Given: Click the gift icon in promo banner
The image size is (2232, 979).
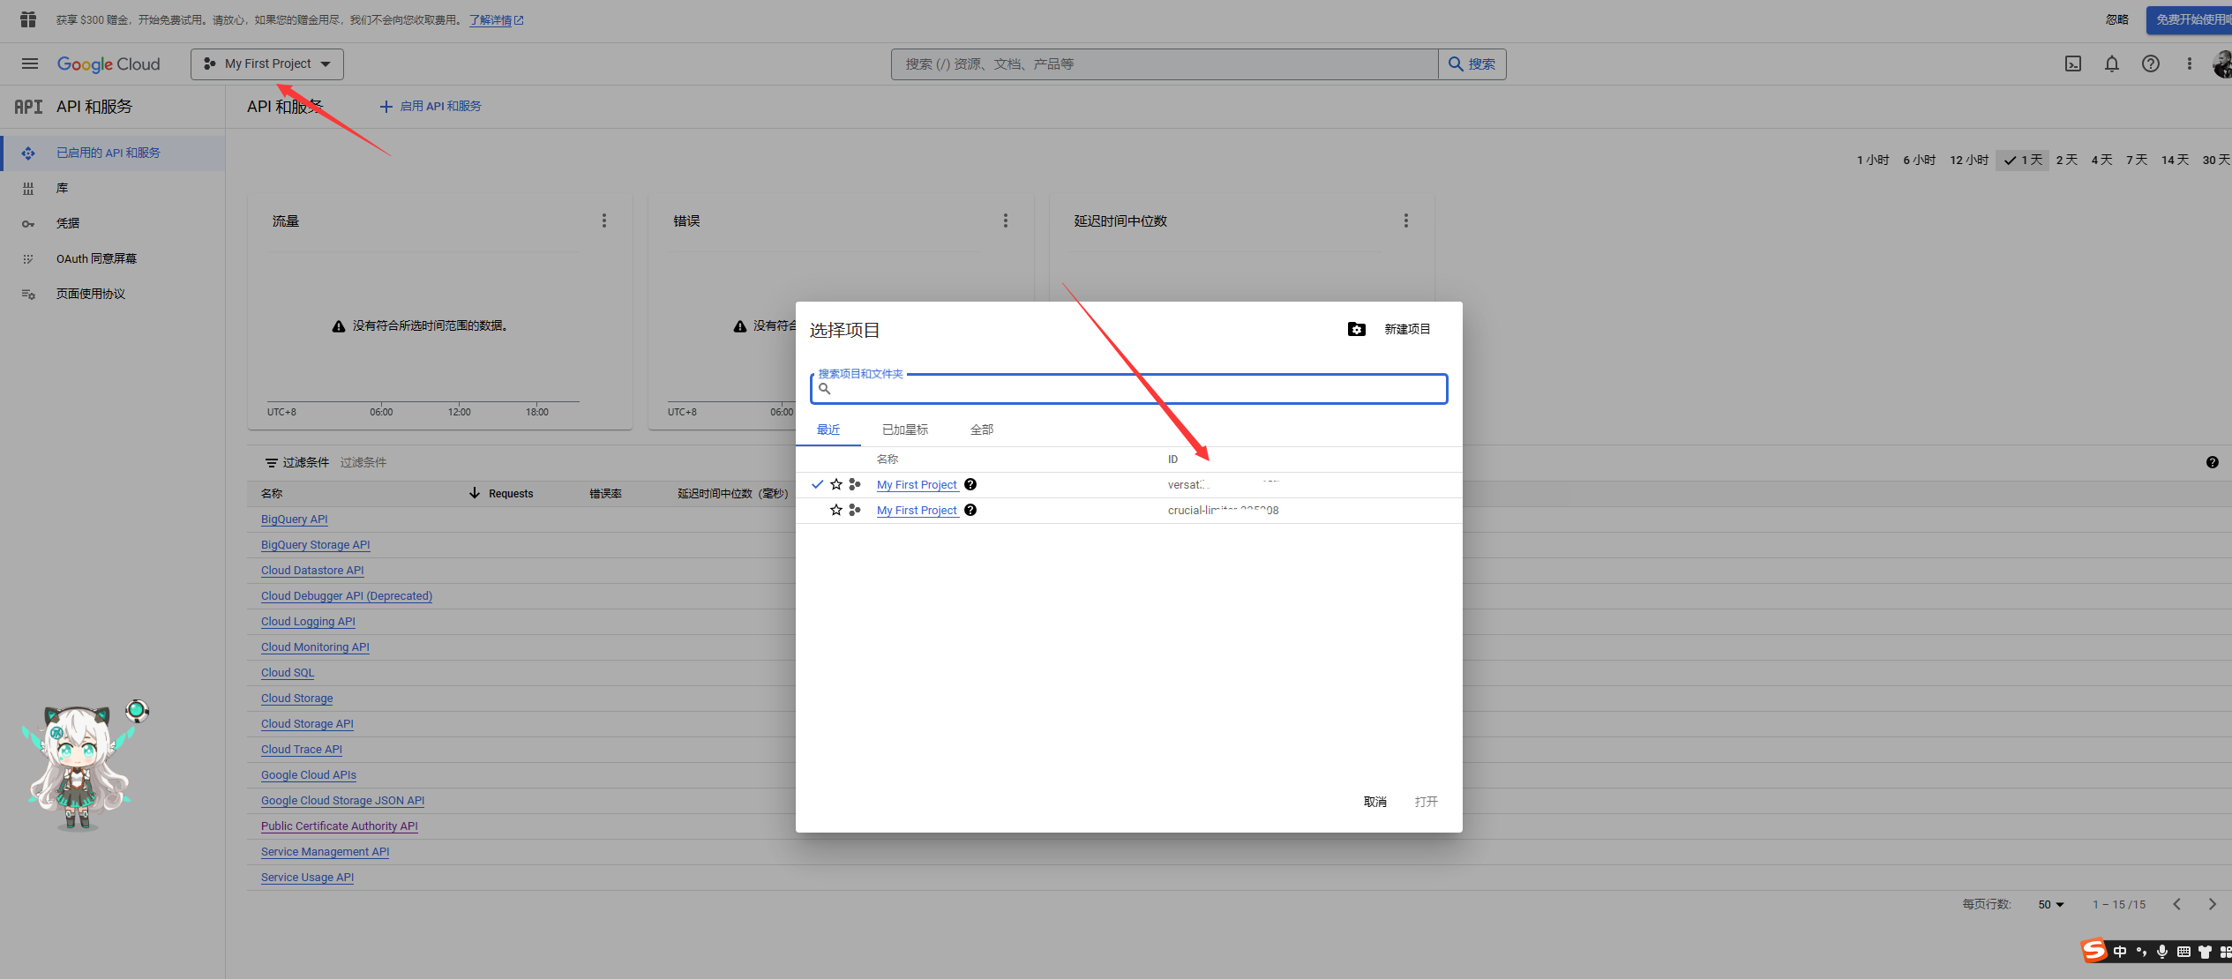Looking at the screenshot, I should coord(28,19).
